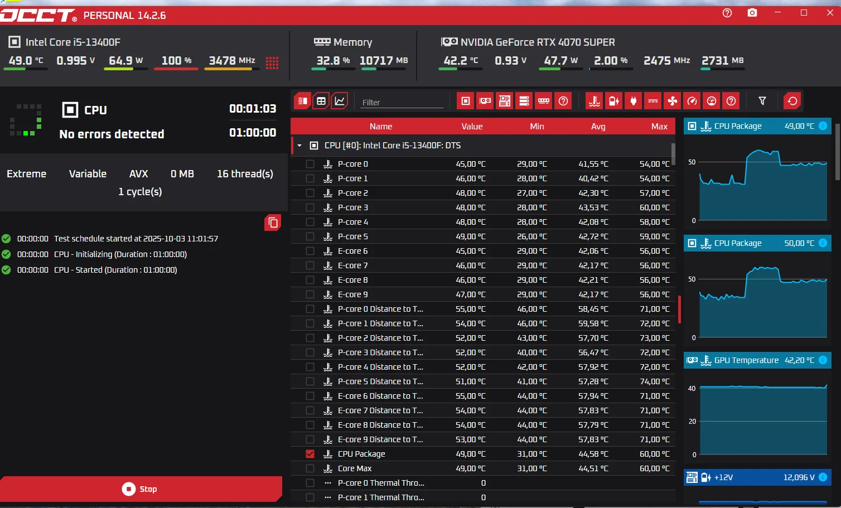Switch to graph view icon
Screen dimensions: 841x508
pyautogui.click(x=340, y=101)
